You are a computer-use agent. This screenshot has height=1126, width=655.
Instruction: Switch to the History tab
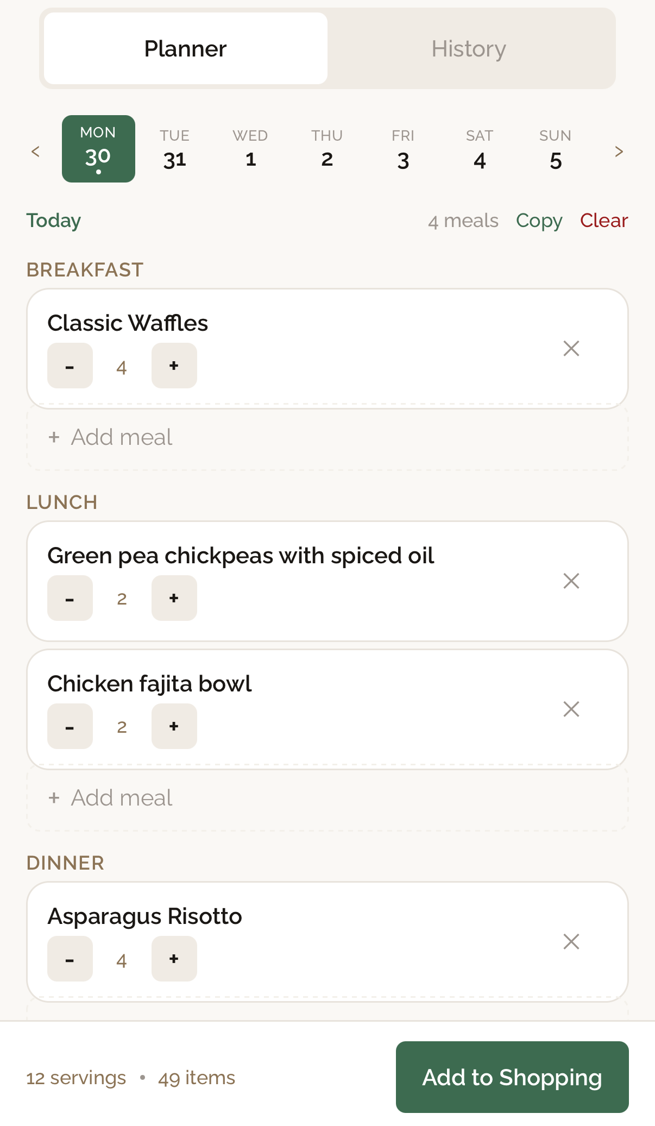click(469, 49)
